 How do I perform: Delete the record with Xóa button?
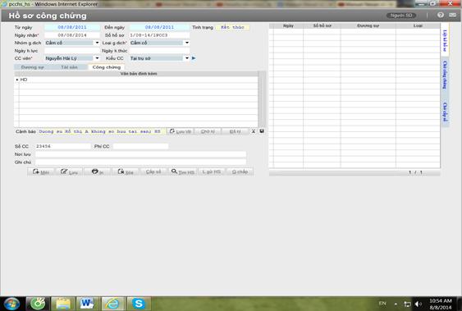126,172
